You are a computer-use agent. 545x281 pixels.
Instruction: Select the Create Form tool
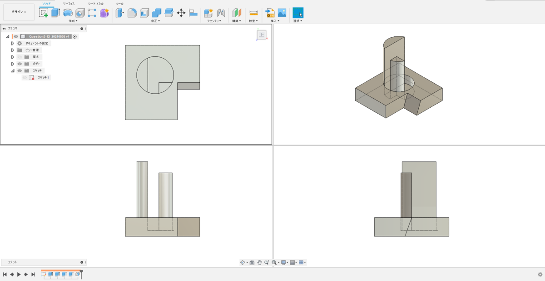tap(104, 13)
